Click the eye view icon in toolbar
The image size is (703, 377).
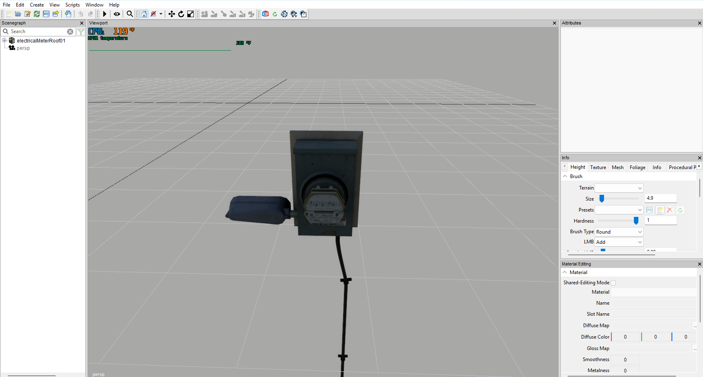(x=117, y=14)
